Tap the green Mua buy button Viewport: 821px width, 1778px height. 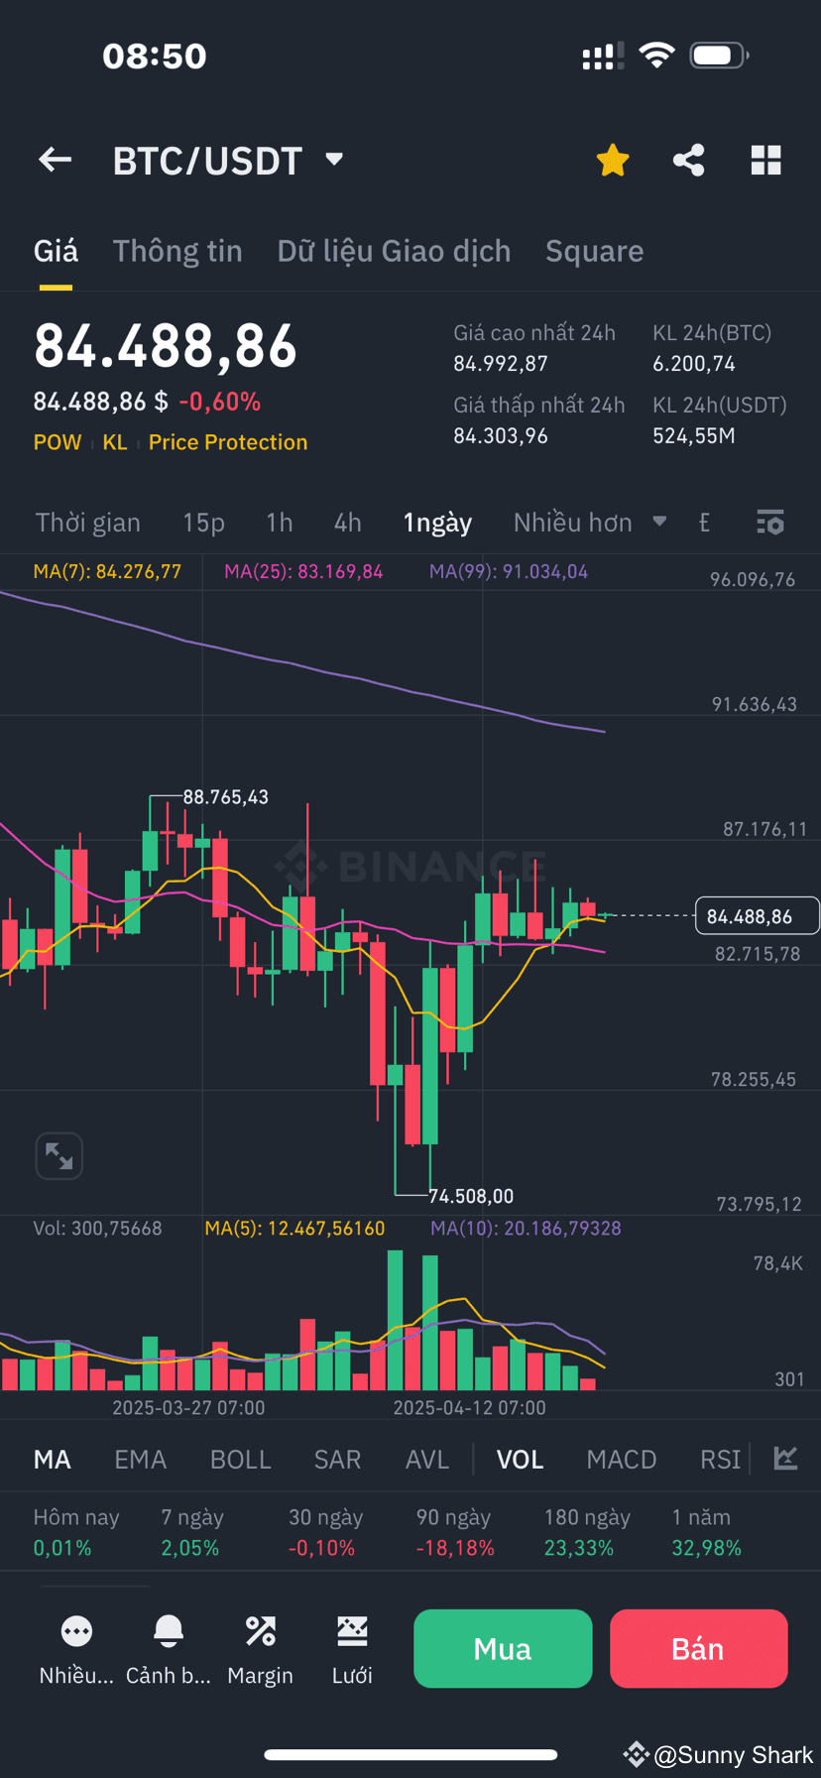pos(503,1648)
